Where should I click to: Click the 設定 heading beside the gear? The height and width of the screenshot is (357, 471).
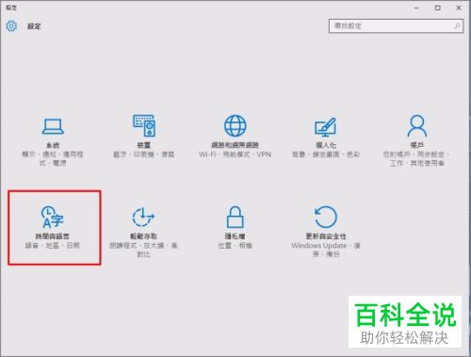tap(34, 26)
